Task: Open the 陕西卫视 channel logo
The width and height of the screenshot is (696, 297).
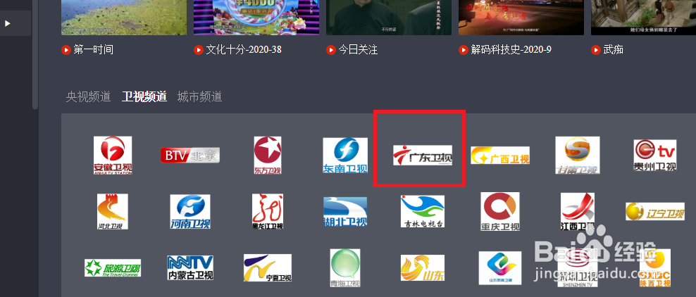Action: click(x=655, y=267)
